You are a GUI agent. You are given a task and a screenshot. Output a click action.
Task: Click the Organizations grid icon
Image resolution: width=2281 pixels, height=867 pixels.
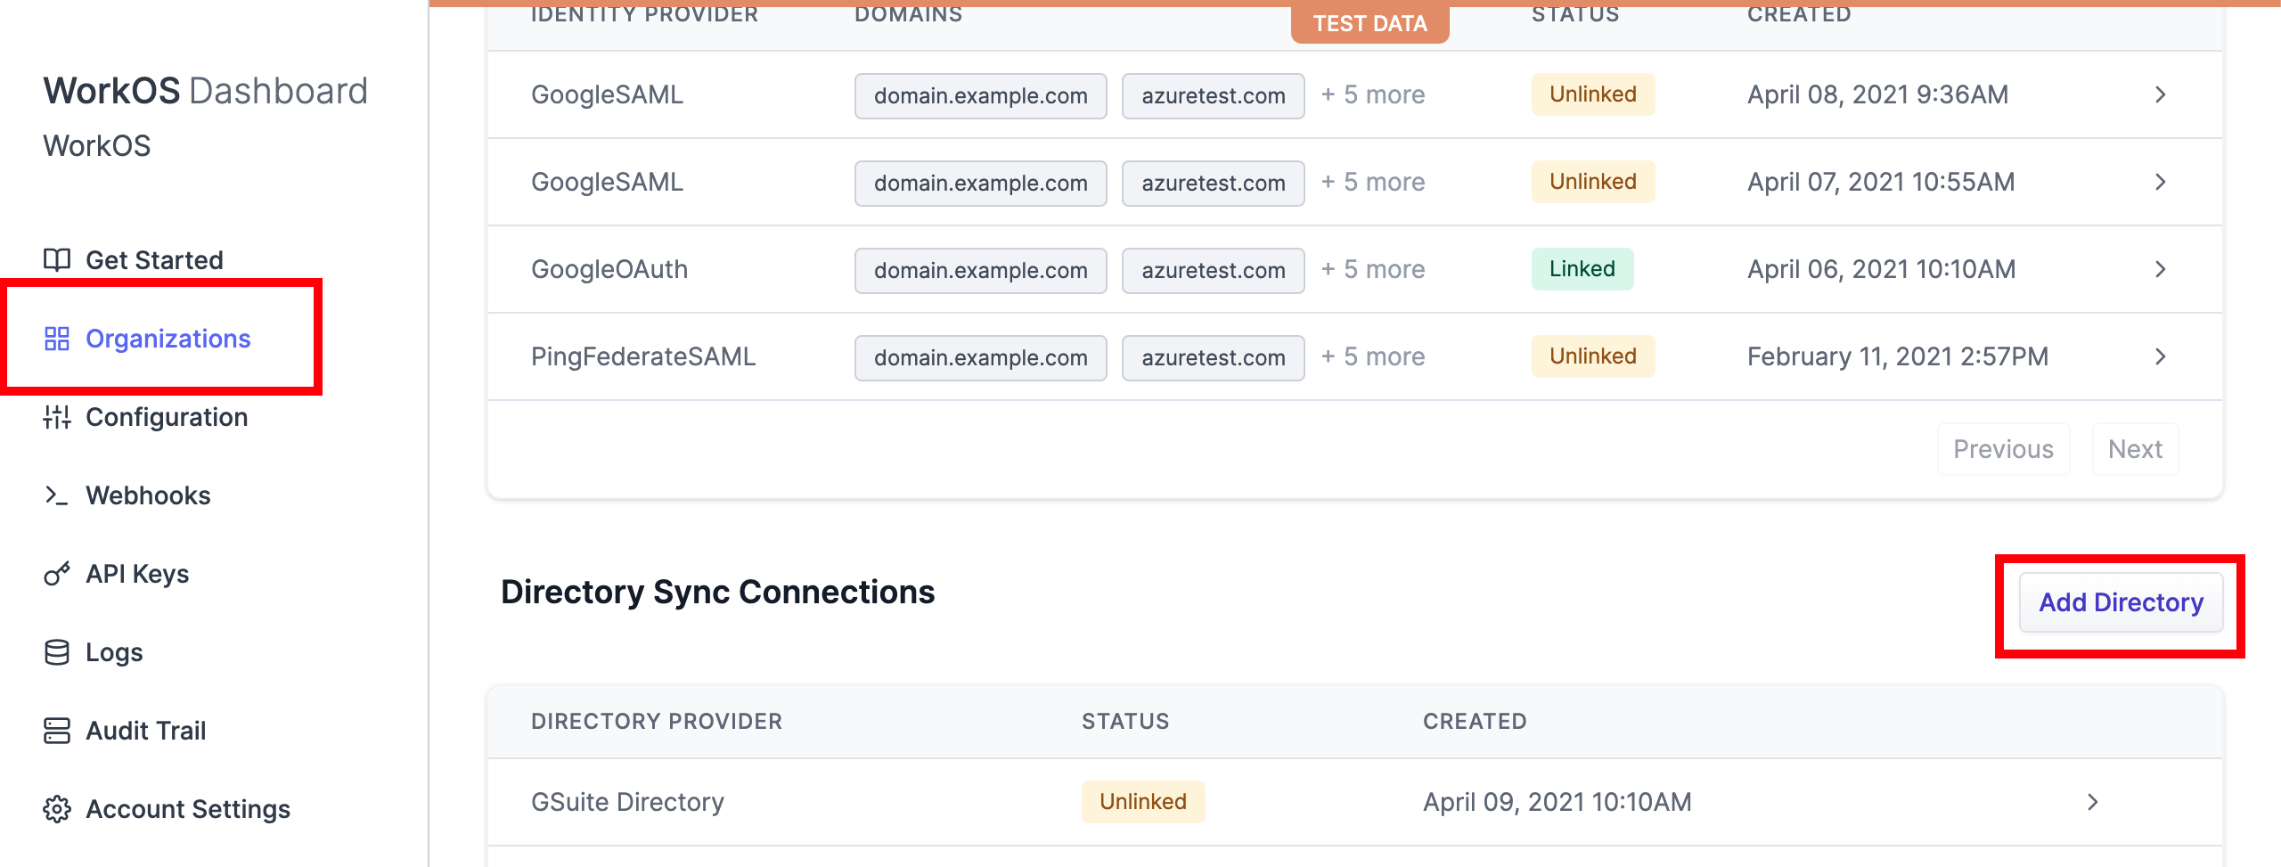coord(57,339)
